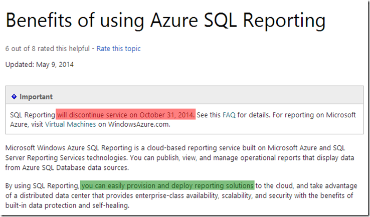Click the 'Rate this topic' link
The image size is (370, 217).
[x=118, y=49]
